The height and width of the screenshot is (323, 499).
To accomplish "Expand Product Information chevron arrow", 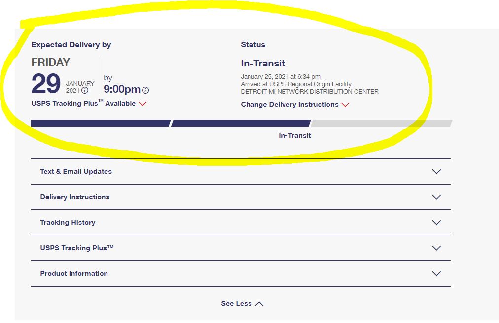I will 436,274.
